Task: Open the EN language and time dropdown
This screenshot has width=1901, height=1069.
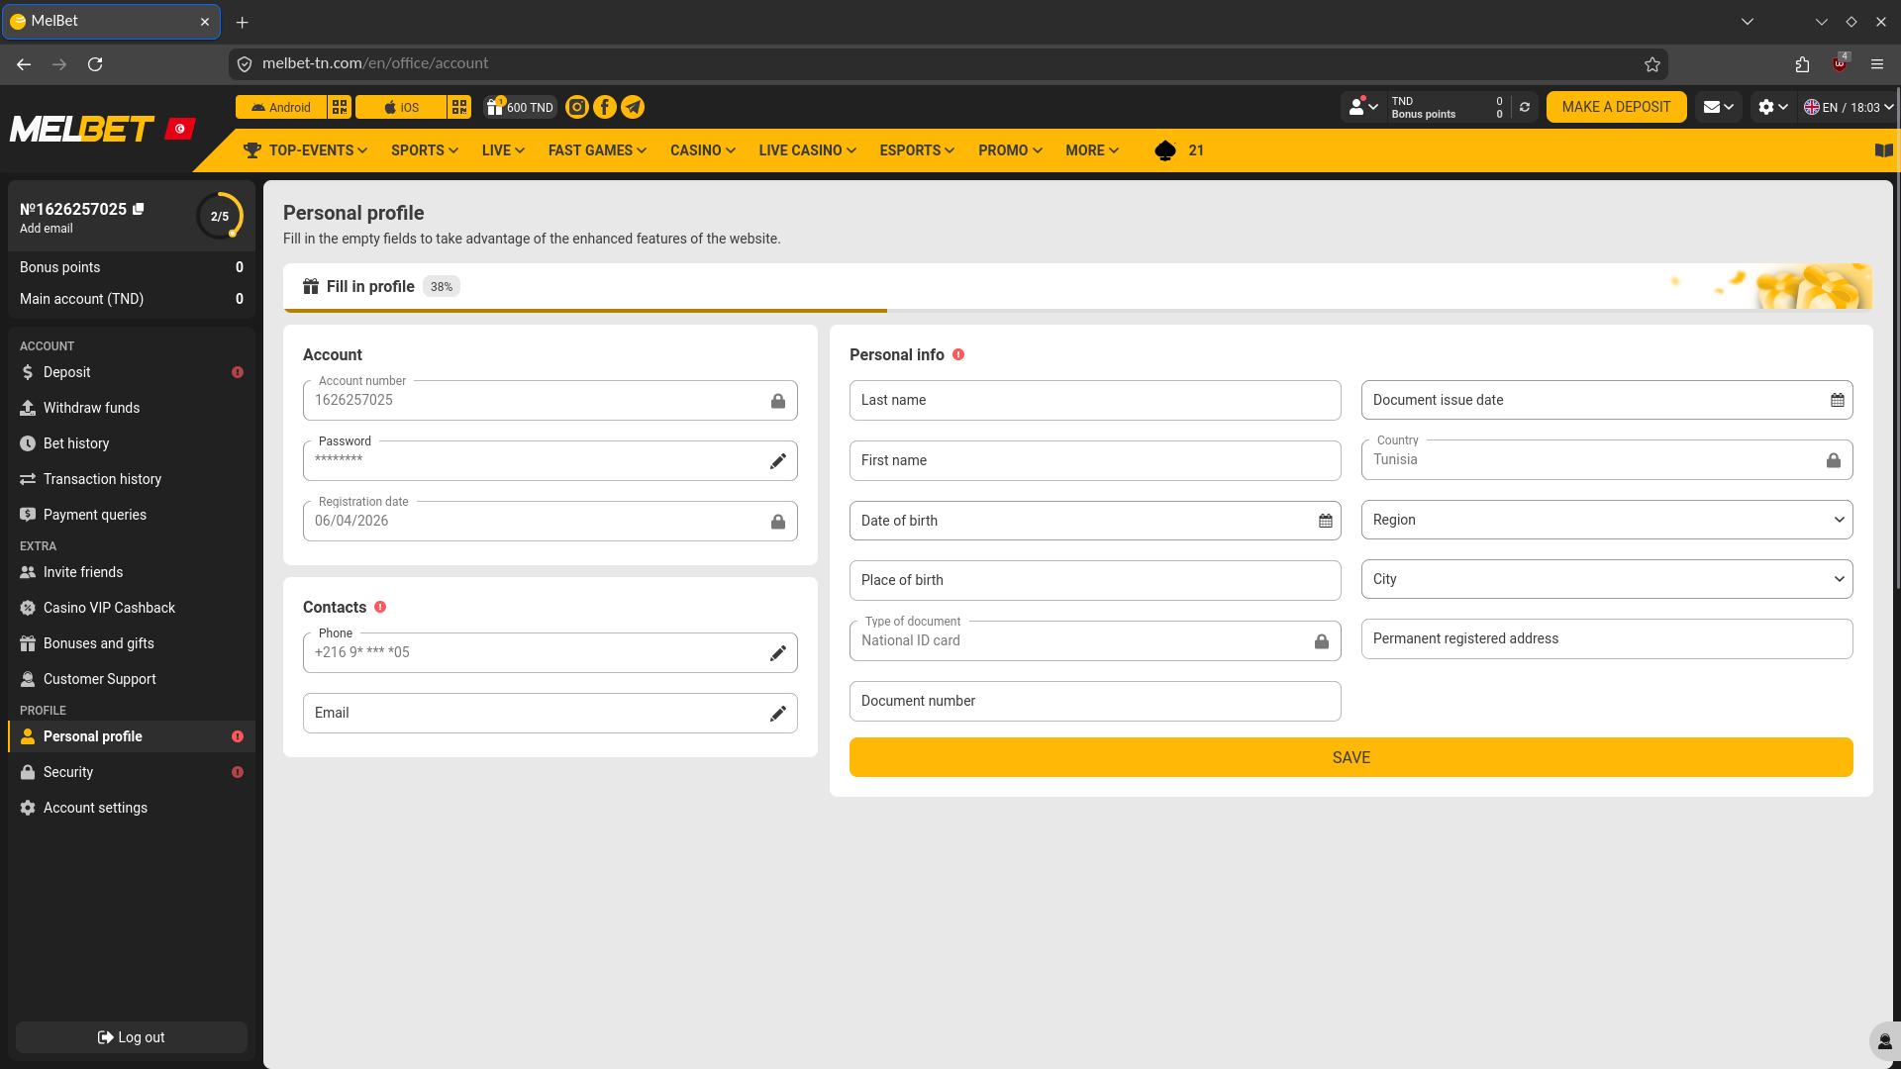Action: [1848, 107]
